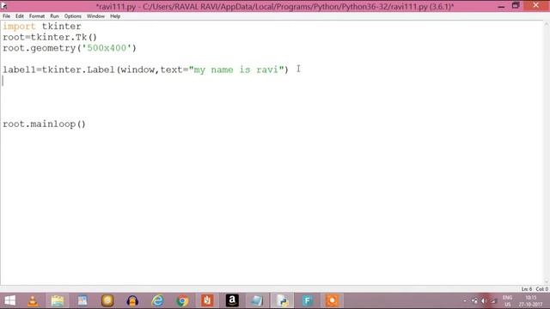Viewport: 550px width, 309px height.
Task: Click the 'import tkinter' code line
Action: point(42,27)
